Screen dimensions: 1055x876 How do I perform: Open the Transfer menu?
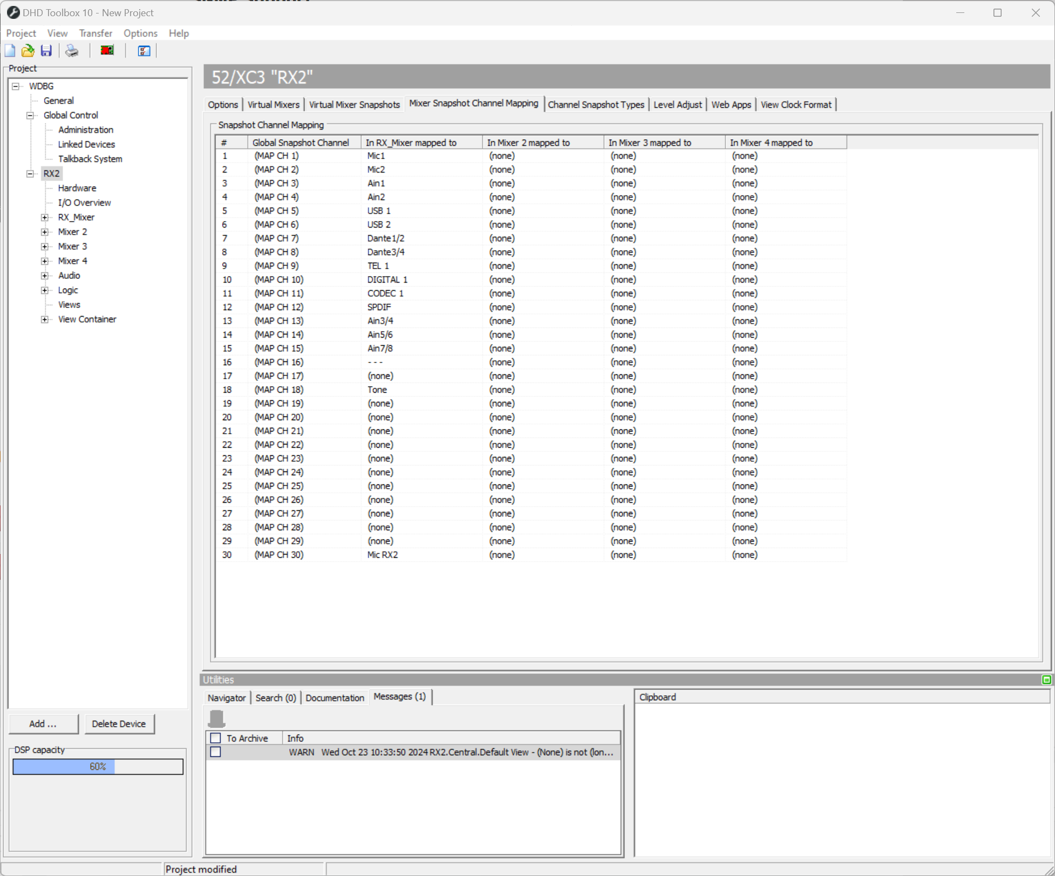pyautogui.click(x=96, y=33)
